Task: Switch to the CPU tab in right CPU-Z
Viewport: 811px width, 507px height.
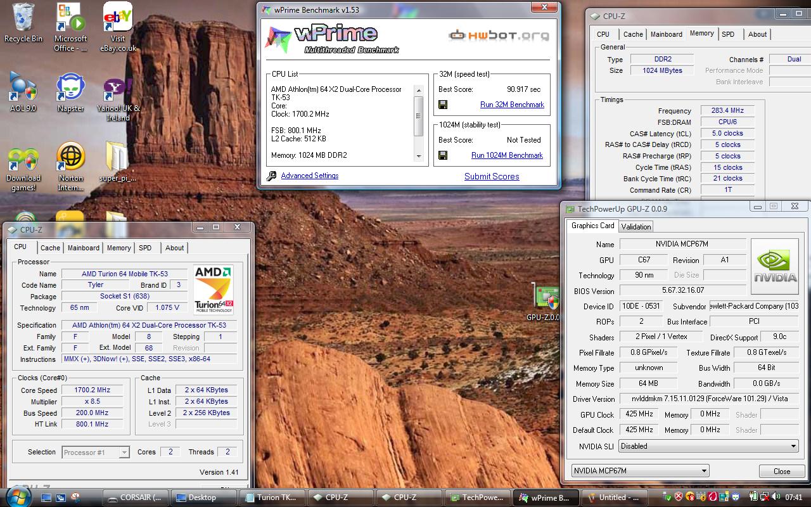Action: (603, 34)
